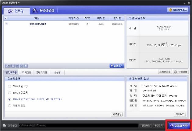Close the Daum 팟인코더 window

pyautogui.click(x=189, y=3)
